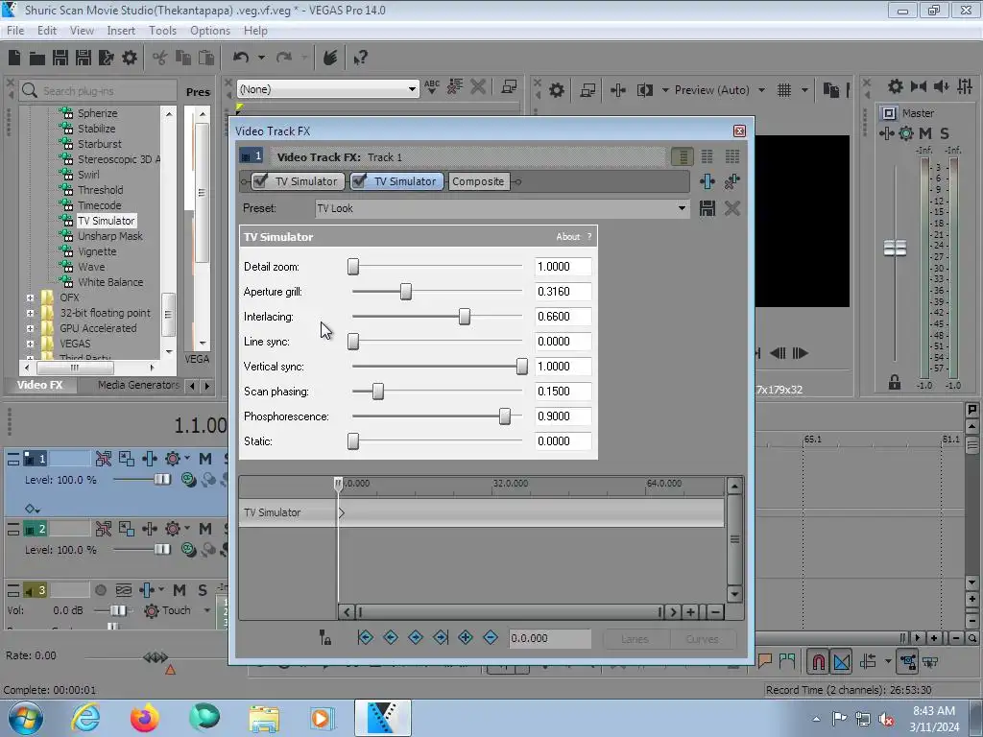Click the About link in TV Simulator panel

pyautogui.click(x=568, y=236)
